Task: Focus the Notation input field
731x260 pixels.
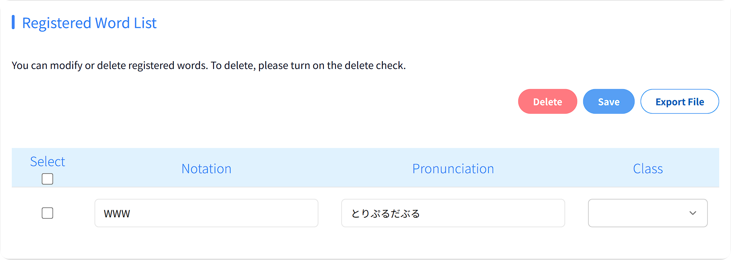Action: pyautogui.click(x=206, y=213)
